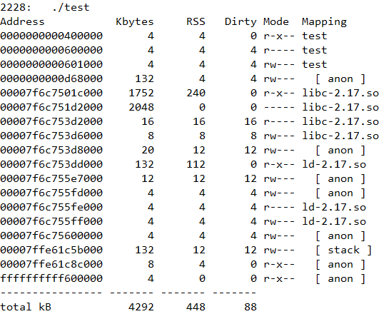The width and height of the screenshot is (384, 314).
Task: Click "[ anon ]" in the 0000000000d68000 row
Action: (340, 78)
